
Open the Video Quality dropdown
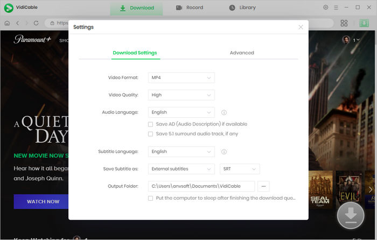click(181, 95)
